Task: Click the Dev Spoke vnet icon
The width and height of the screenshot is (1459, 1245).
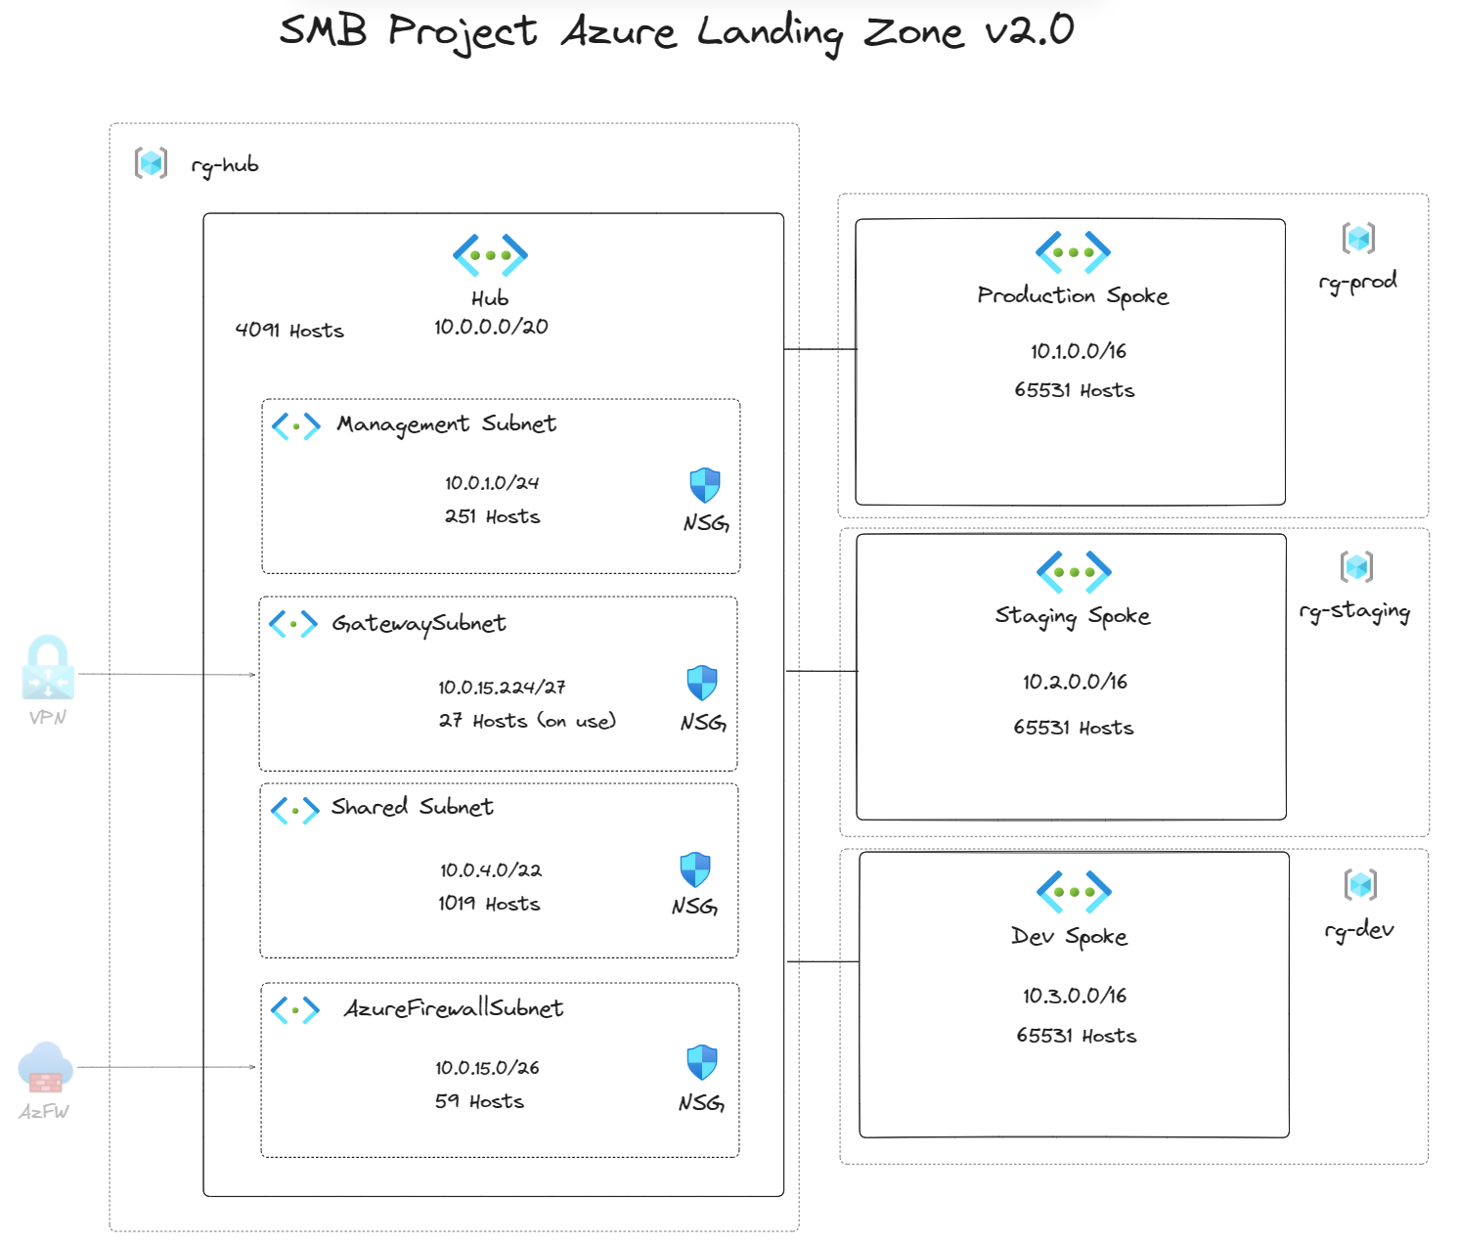Action: coord(1074,892)
